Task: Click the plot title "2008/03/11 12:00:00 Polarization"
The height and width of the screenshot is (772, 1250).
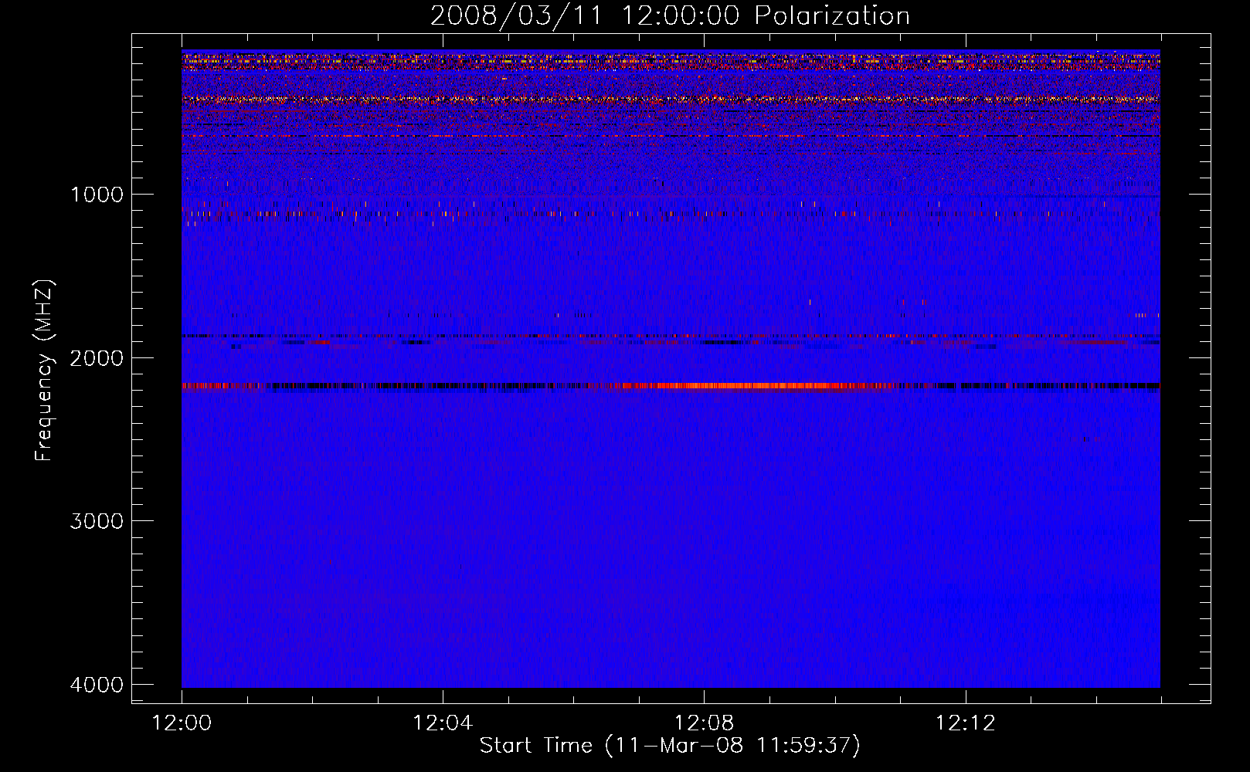Action: pos(670,16)
